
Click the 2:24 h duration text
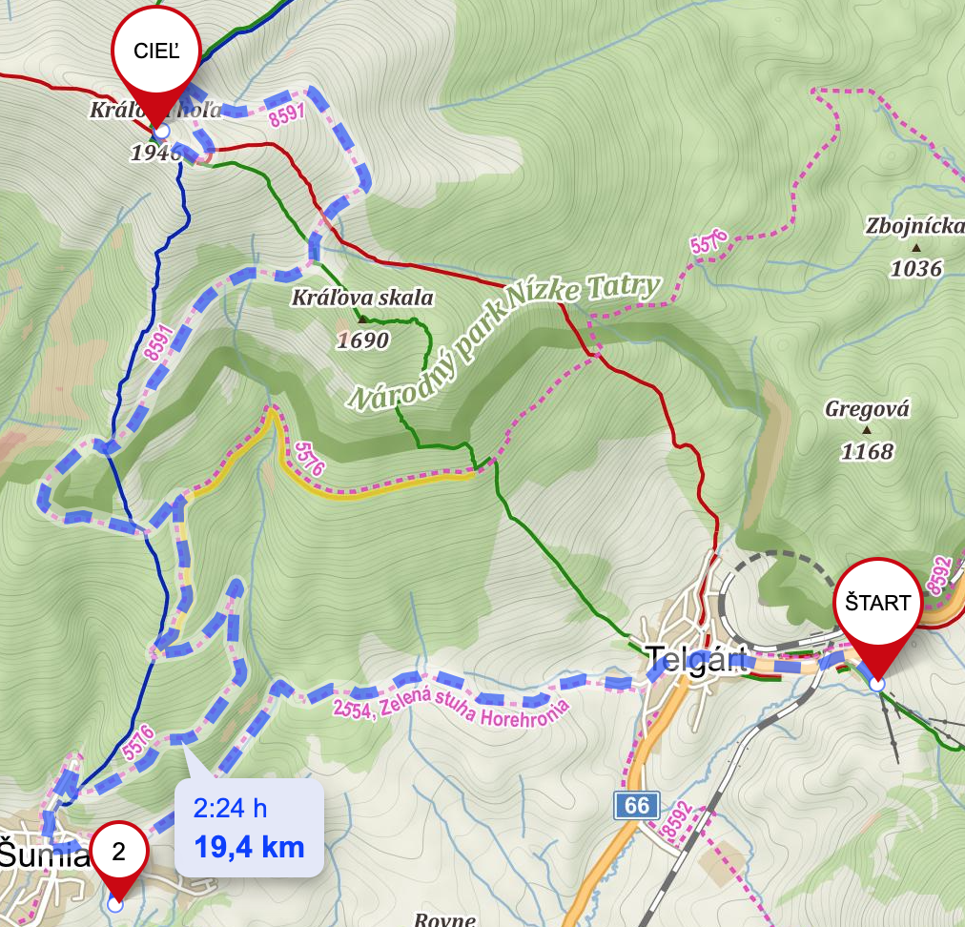(230, 808)
